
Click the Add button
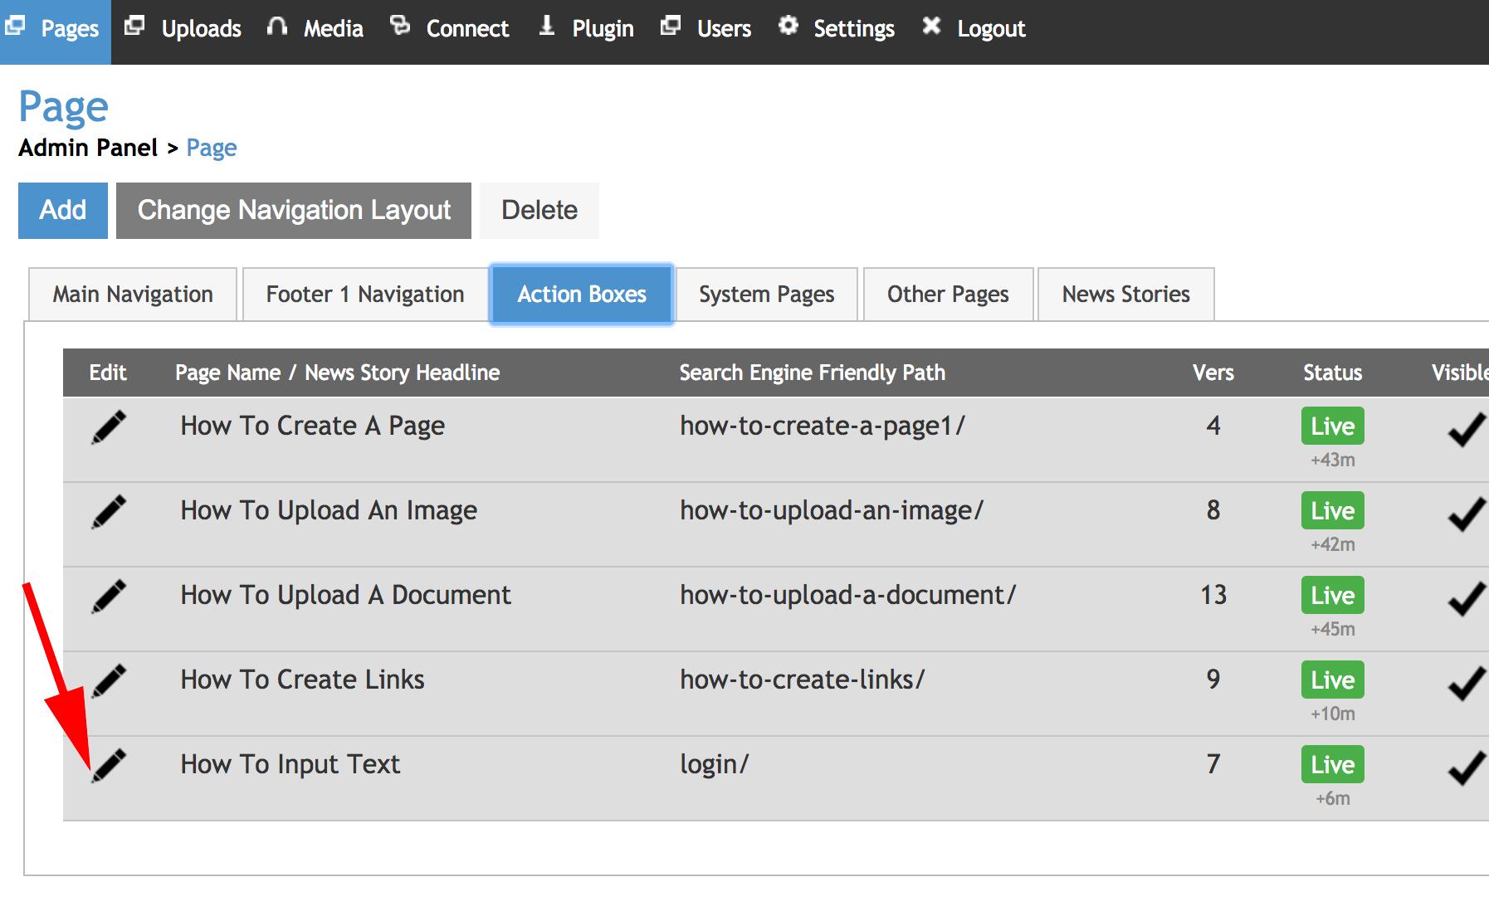click(62, 210)
